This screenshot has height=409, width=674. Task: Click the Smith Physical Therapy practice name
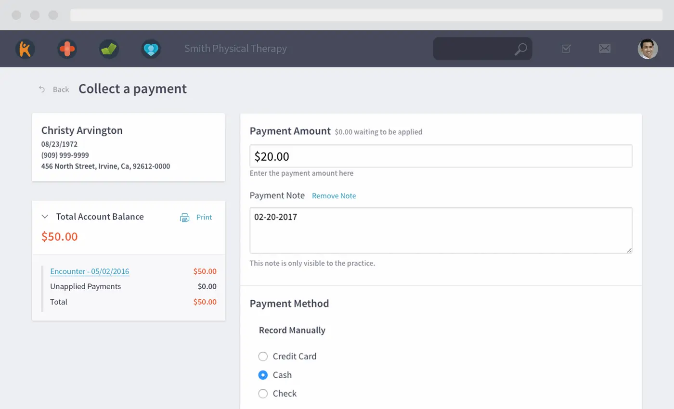click(x=235, y=49)
